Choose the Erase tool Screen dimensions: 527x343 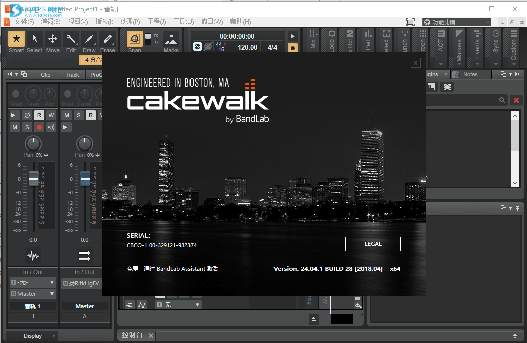(x=108, y=39)
